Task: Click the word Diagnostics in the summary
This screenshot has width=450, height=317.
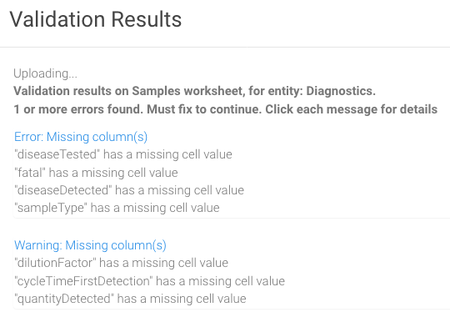Action: (341, 91)
